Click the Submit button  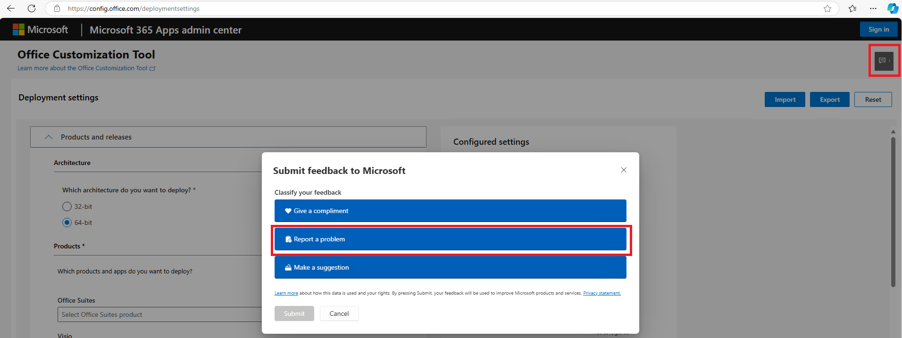tap(294, 313)
